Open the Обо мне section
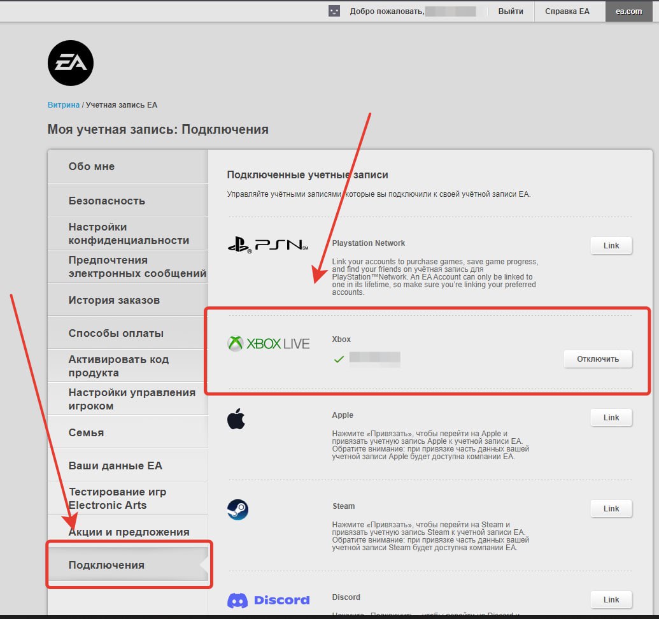The image size is (659, 619). coord(128,166)
